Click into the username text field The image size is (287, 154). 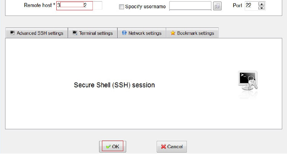point(190,6)
